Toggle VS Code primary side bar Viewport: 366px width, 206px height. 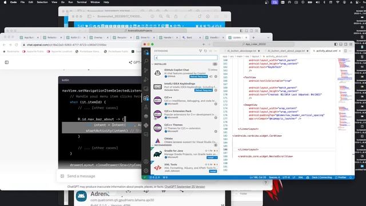(x=336, y=44)
